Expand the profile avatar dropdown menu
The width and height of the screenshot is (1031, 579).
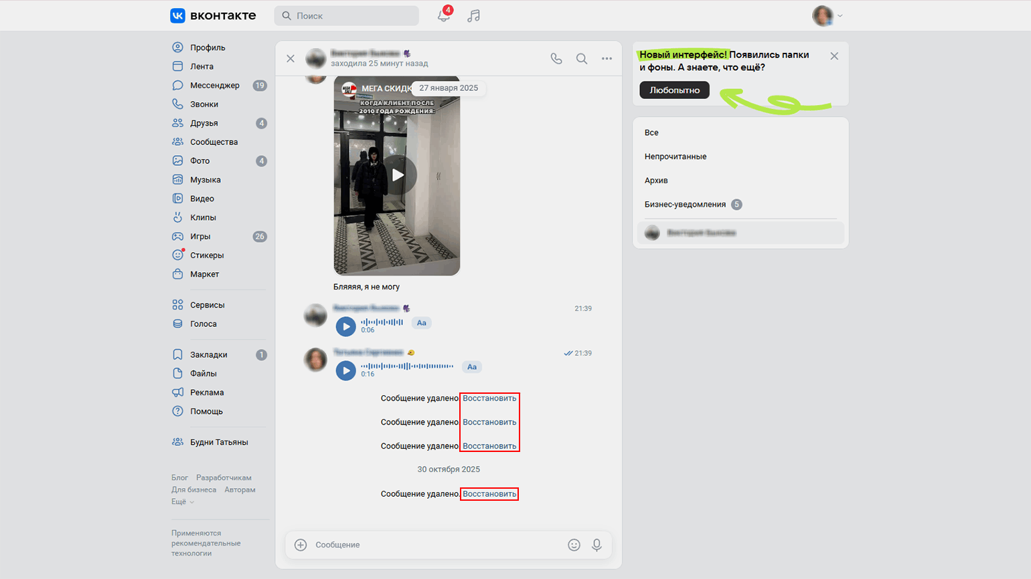827,15
